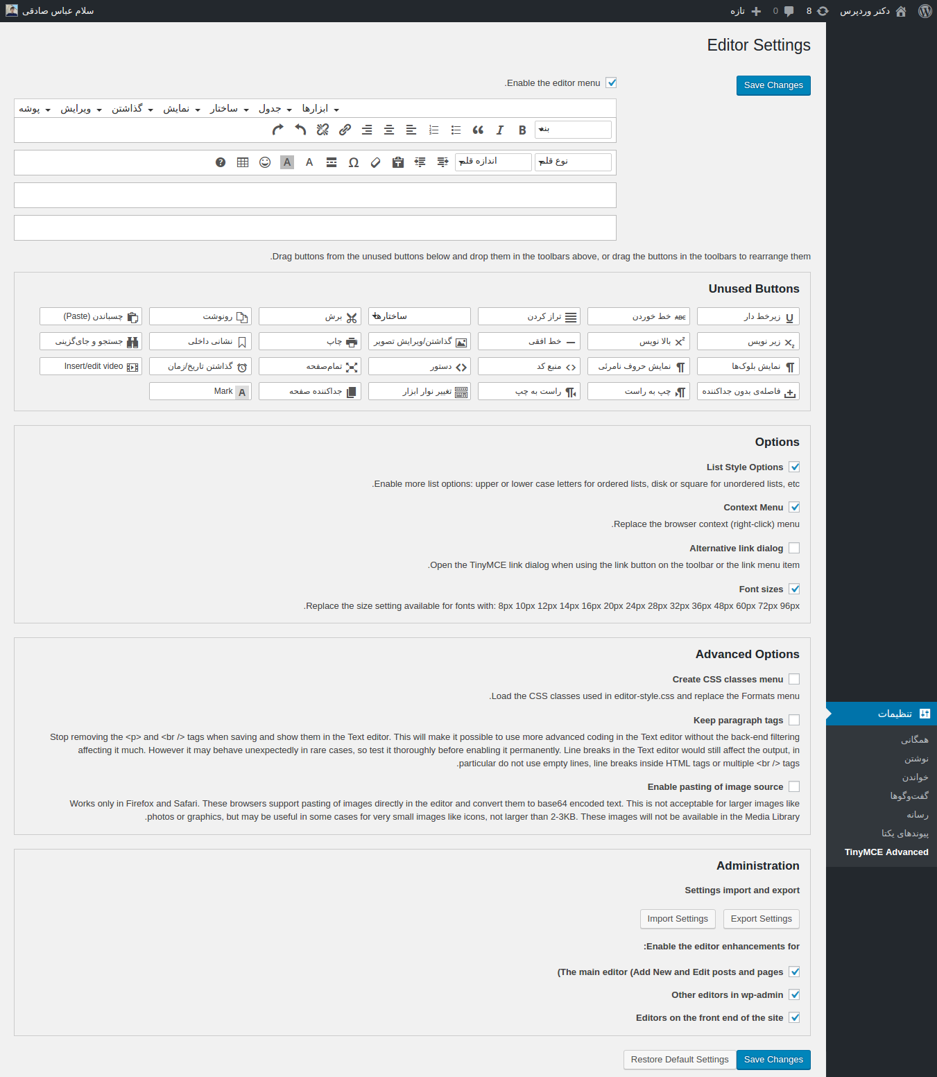Enable pasting of image source checkbox

click(x=794, y=786)
